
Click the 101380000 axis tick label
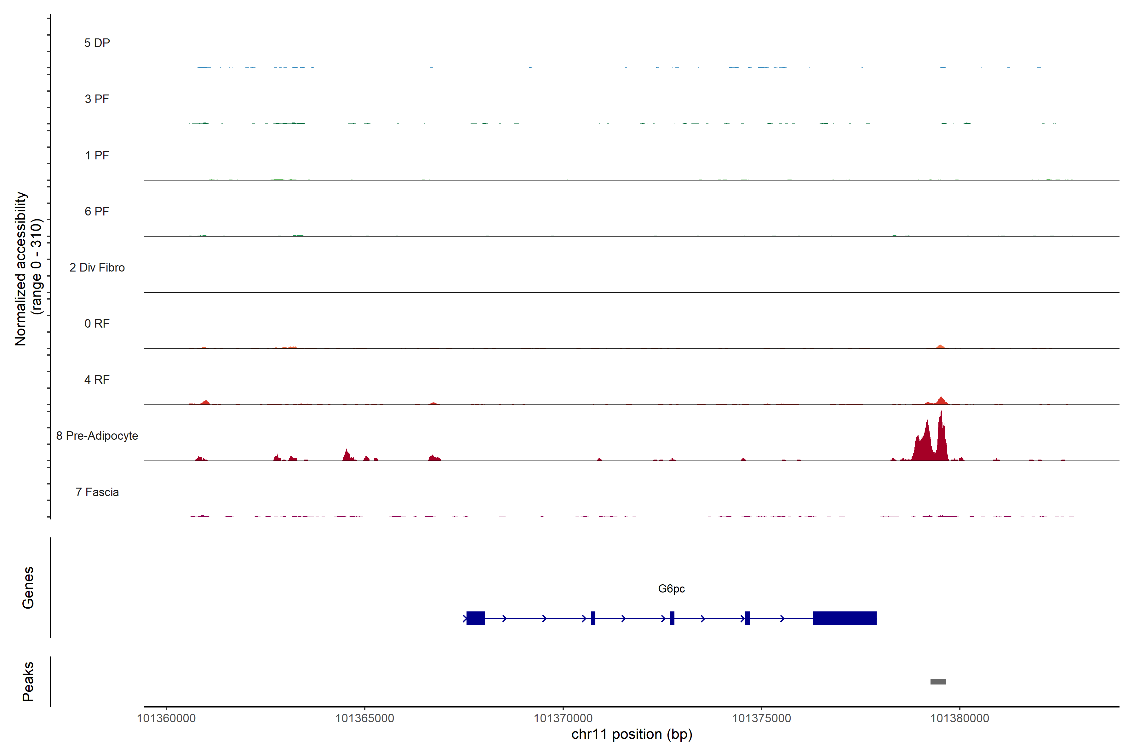pyautogui.click(x=959, y=719)
